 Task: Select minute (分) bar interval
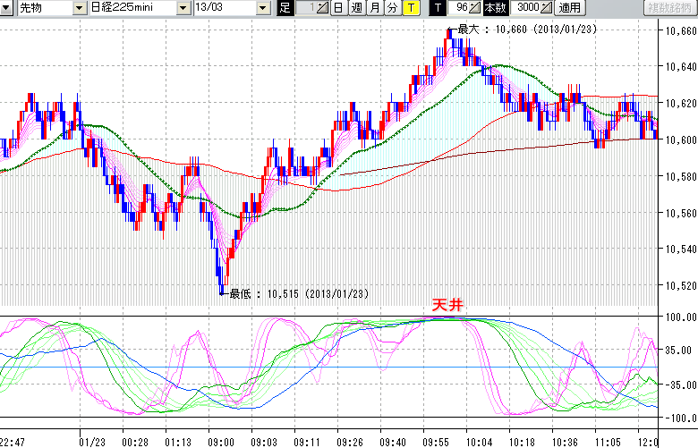pyautogui.click(x=392, y=8)
